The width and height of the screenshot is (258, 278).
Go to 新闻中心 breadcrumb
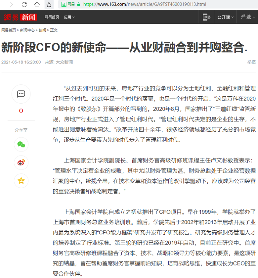tap(27, 30)
